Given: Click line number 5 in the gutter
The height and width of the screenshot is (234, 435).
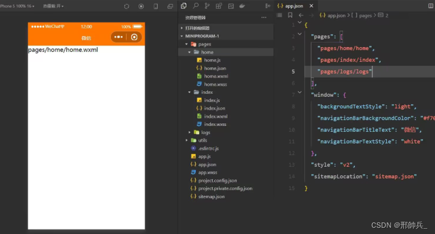Looking at the screenshot, I should point(293,72).
